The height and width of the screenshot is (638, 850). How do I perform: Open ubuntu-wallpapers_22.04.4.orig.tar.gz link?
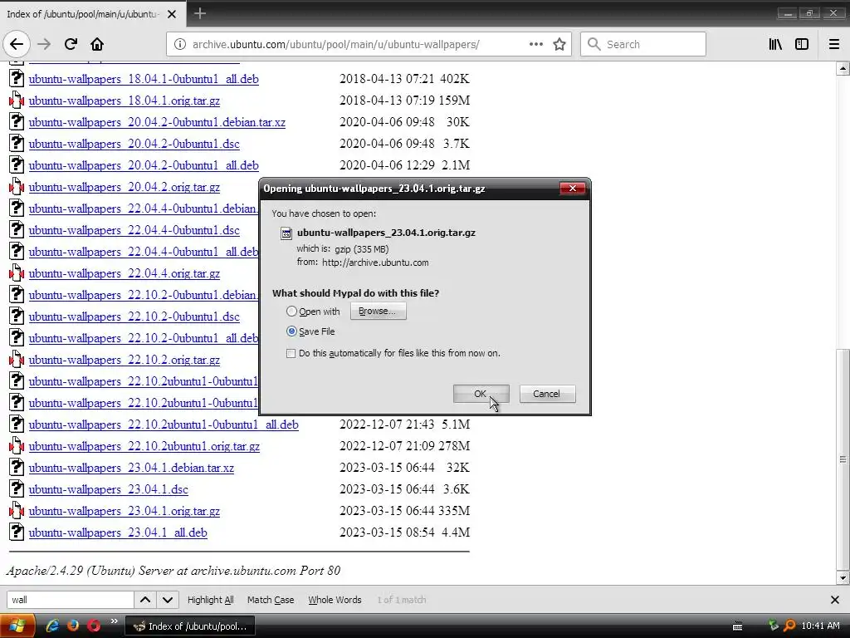click(x=125, y=273)
